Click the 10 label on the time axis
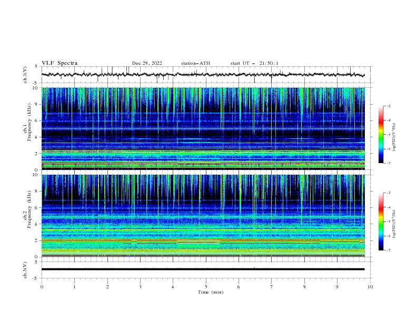 370,287
